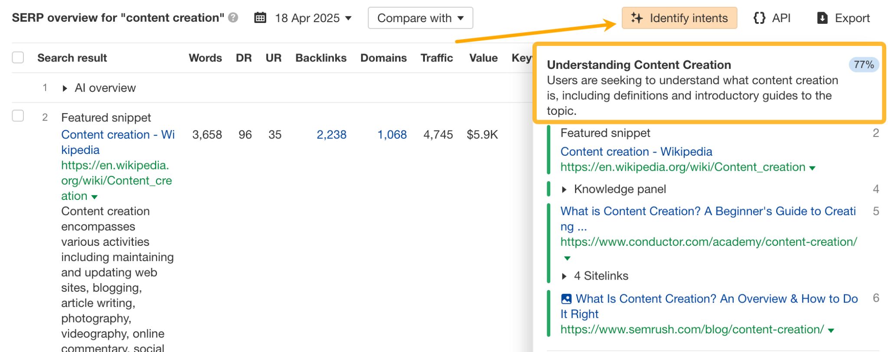Expand the Knowledge panel item
Viewport: 888px width, 352px height.
click(564, 189)
